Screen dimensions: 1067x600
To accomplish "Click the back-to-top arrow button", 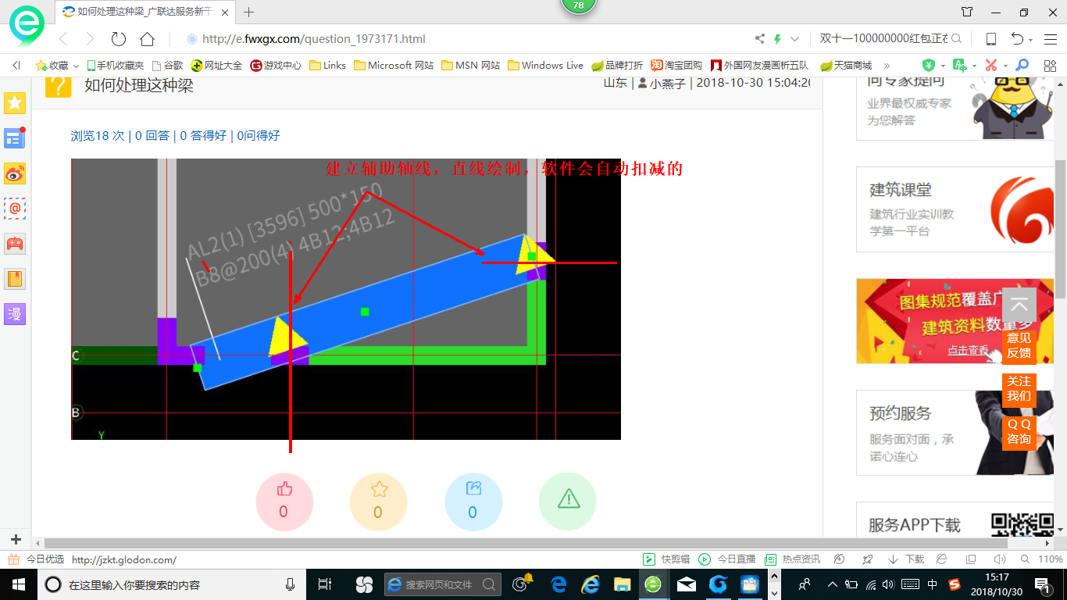I will coord(1019,305).
